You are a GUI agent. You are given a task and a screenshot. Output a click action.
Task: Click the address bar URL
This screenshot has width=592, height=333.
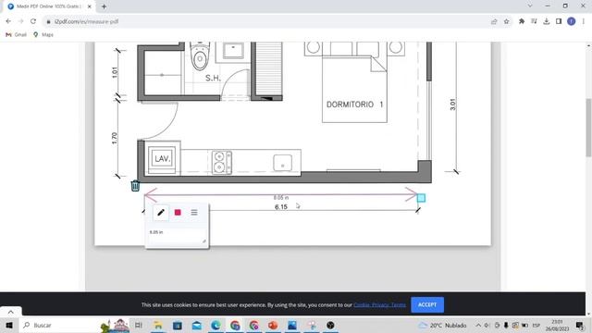coord(86,21)
